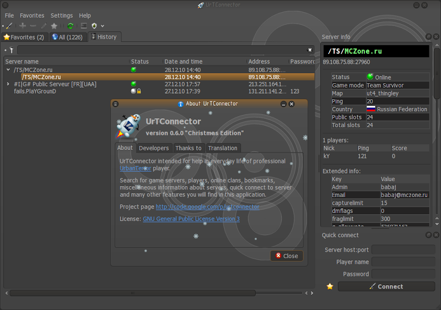Click the filter funnel icon
This screenshot has width=441, height=310.
(12, 50)
